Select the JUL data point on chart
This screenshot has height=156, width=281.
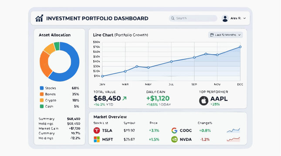click(x=171, y=62)
